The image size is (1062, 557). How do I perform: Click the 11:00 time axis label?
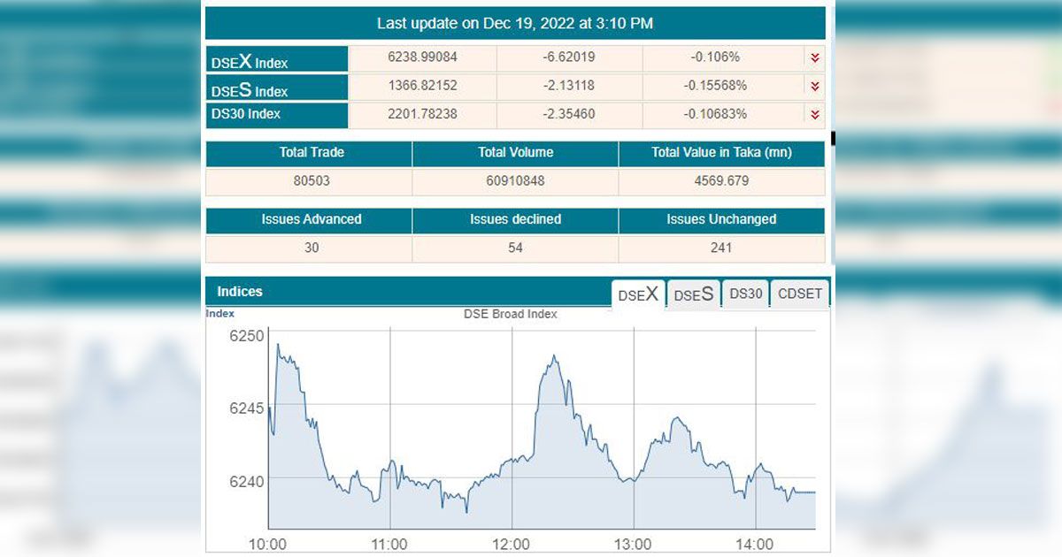click(x=389, y=545)
